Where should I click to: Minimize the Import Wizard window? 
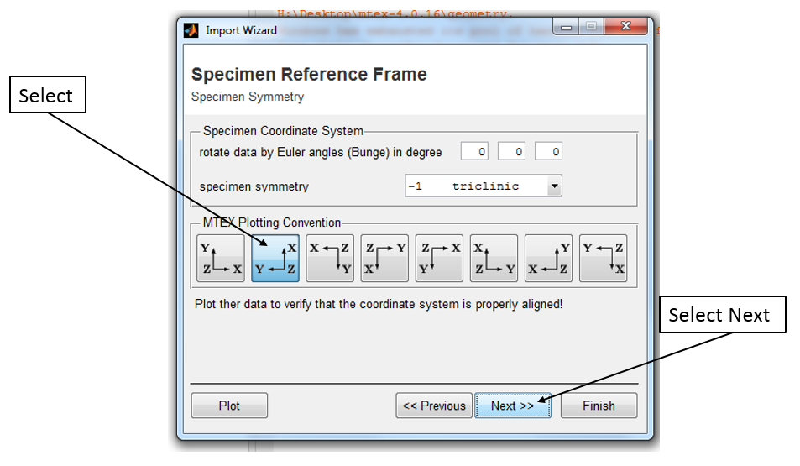(x=567, y=29)
